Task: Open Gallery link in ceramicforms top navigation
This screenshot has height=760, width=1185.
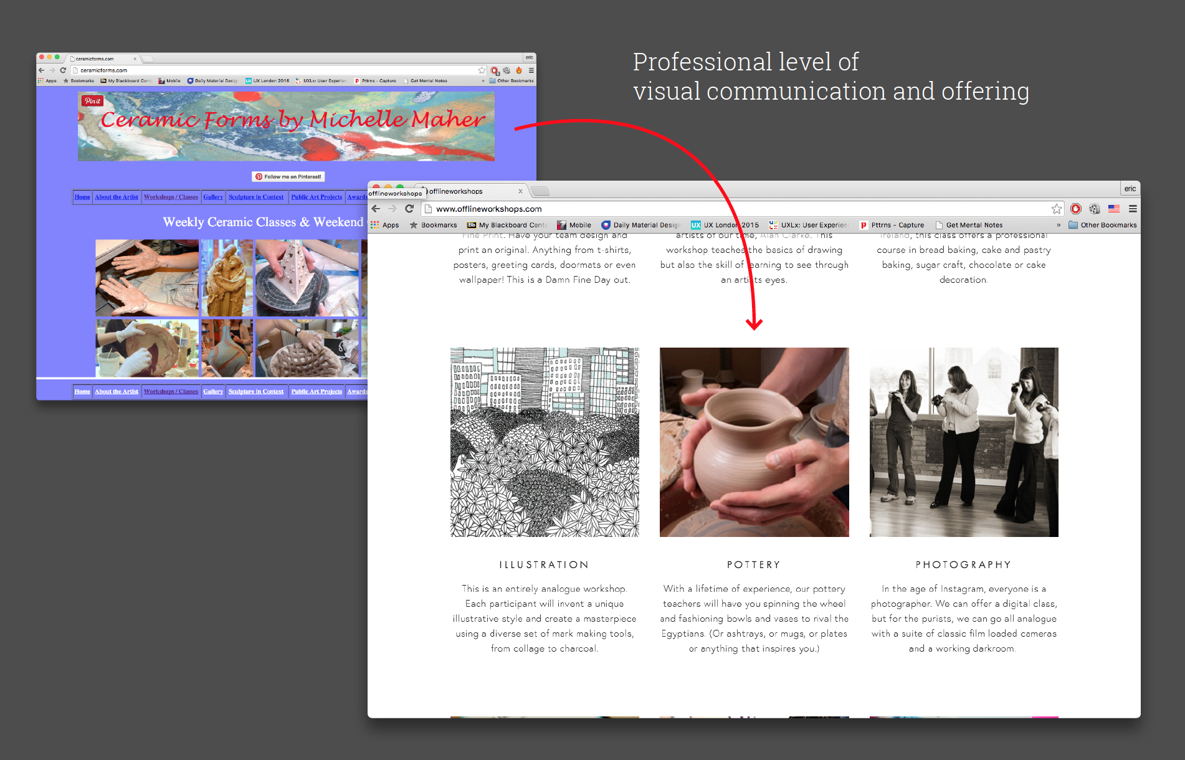Action: coord(213,197)
